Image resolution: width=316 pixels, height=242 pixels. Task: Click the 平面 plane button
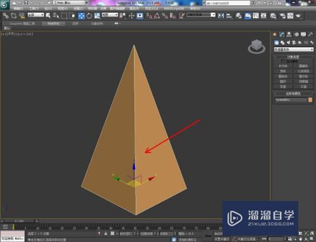303,86
